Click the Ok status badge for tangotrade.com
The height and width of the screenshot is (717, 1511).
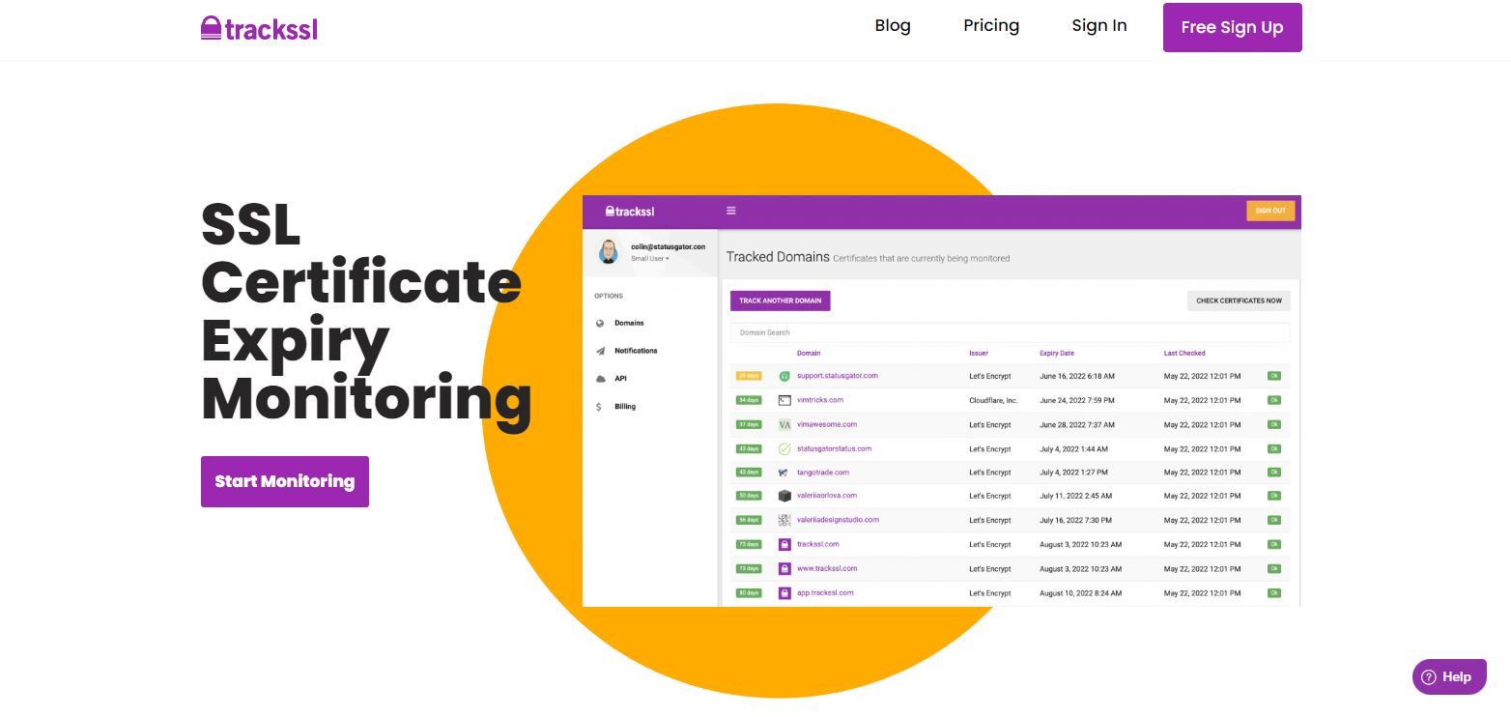[x=1274, y=473]
